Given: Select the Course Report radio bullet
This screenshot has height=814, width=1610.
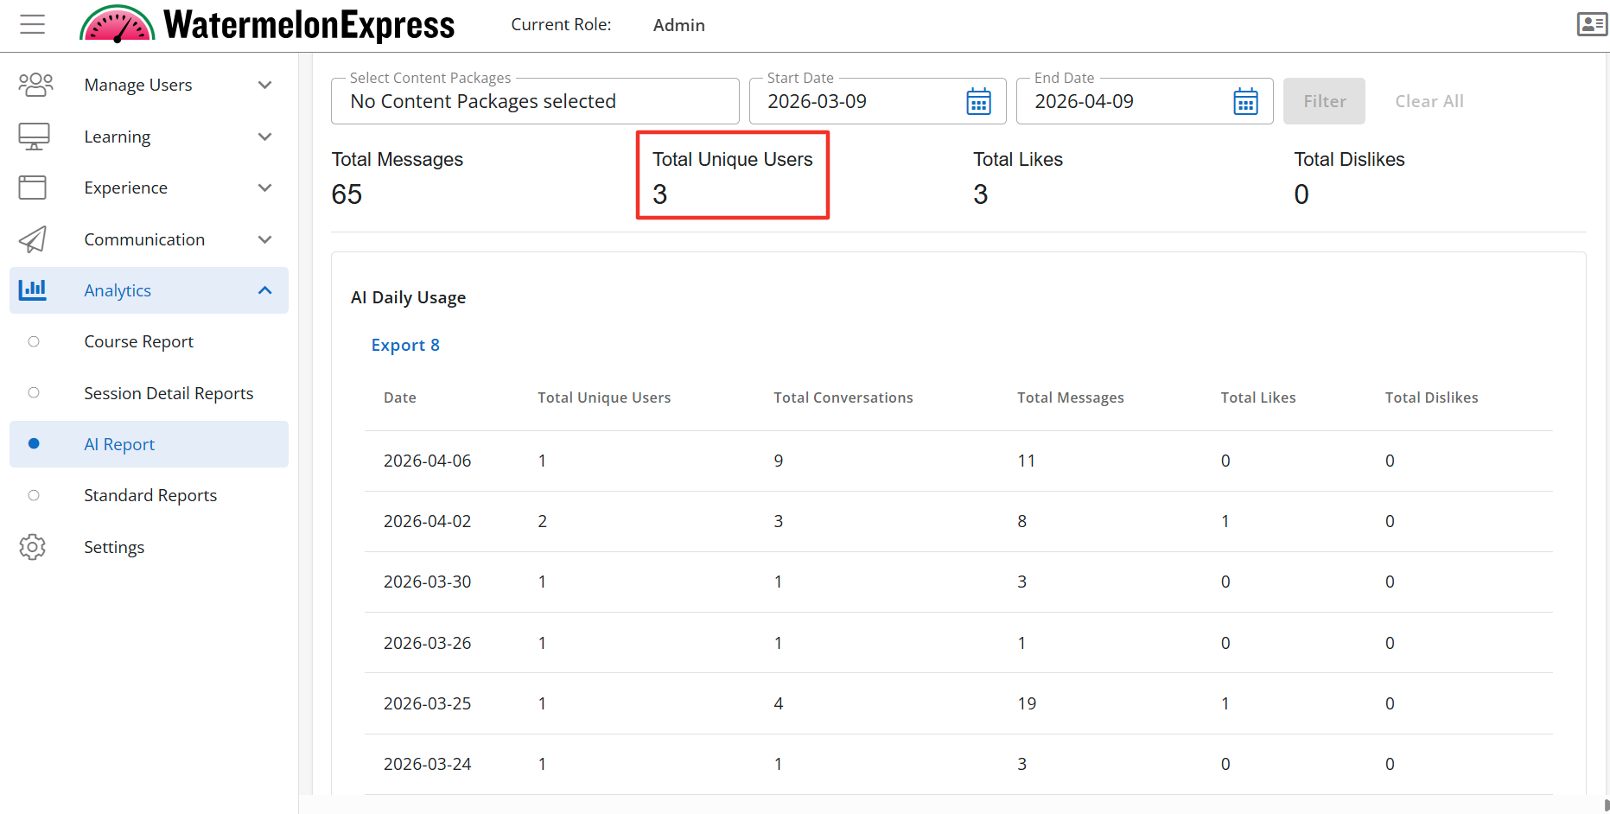Looking at the screenshot, I should pyautogui.click(x=34, y=341).
